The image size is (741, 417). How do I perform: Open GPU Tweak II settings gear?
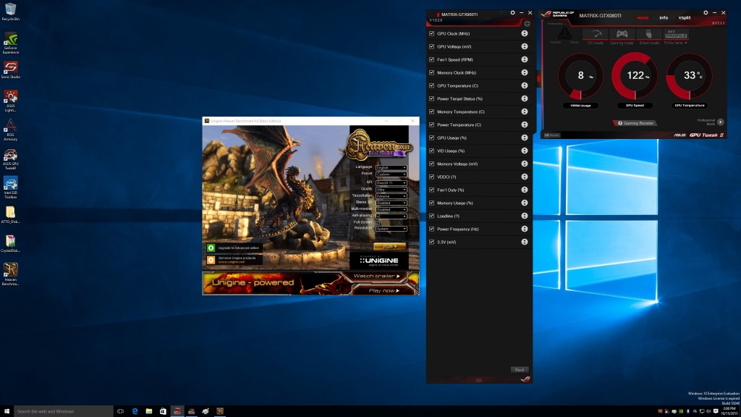(706, 13)
